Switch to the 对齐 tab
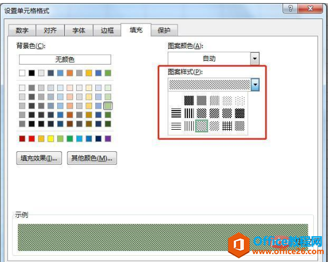328x262 pixels. 50,30
